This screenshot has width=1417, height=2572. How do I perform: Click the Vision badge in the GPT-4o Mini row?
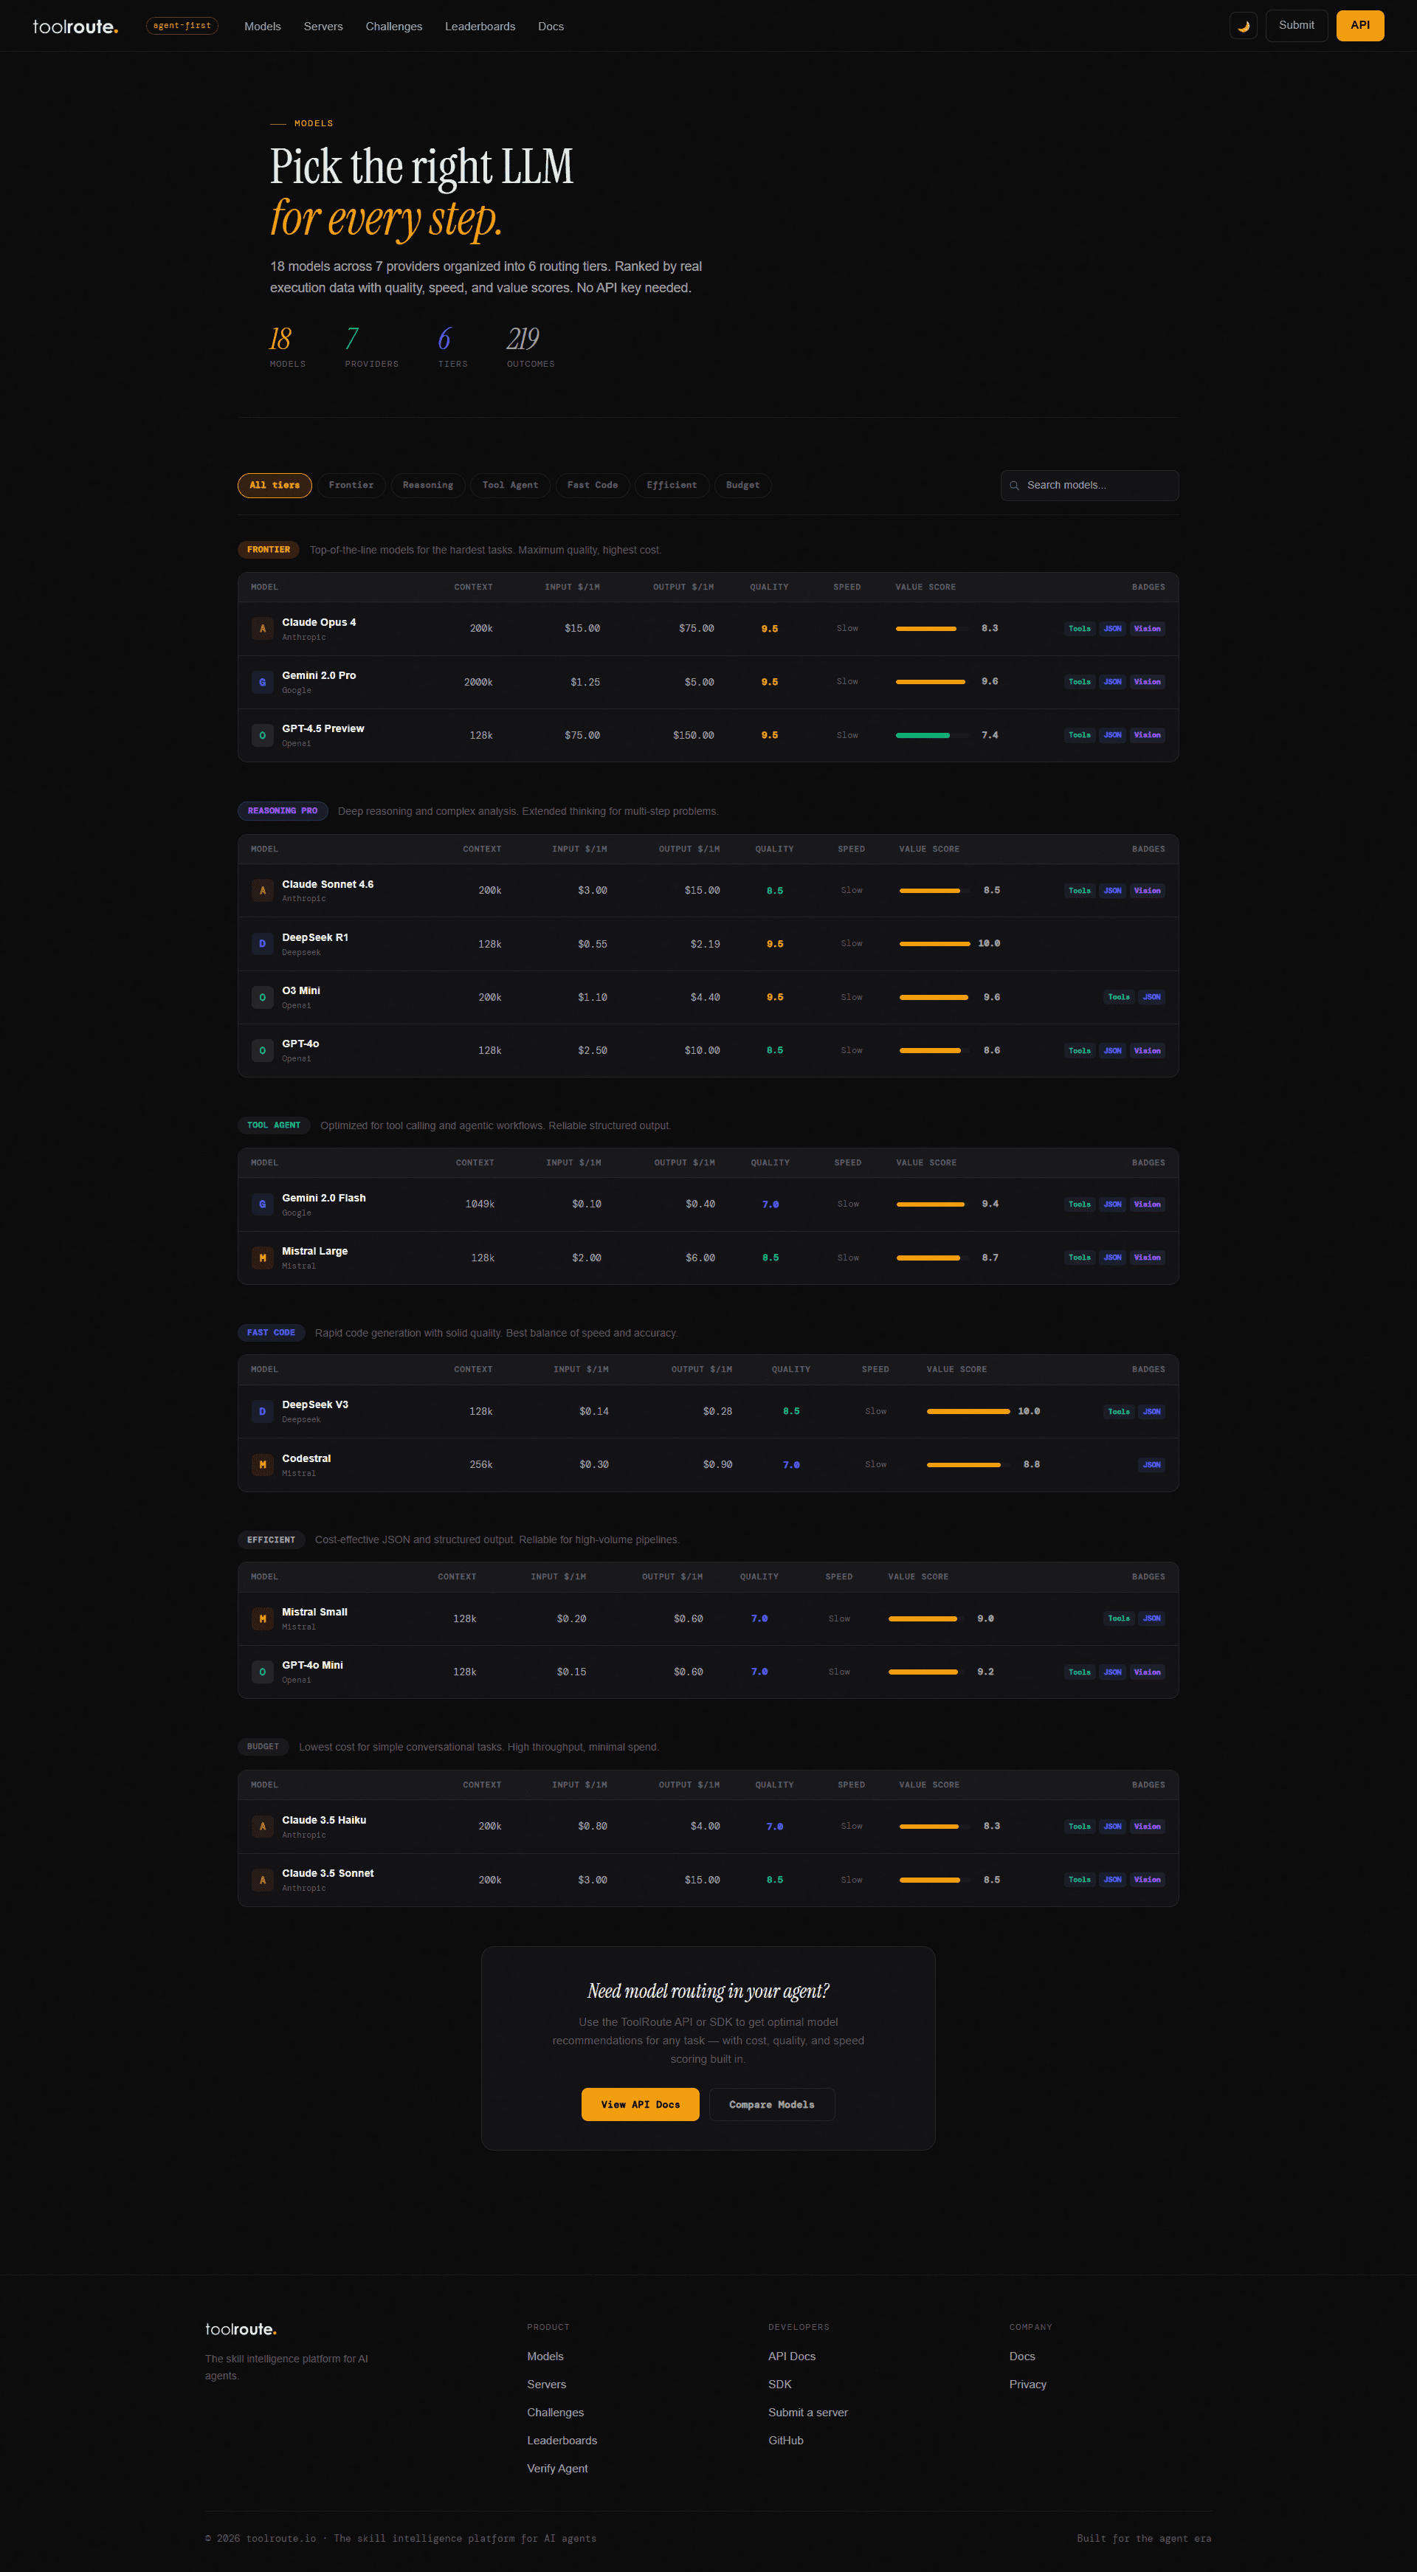pyautogui.click(x=1148, y=1672)
